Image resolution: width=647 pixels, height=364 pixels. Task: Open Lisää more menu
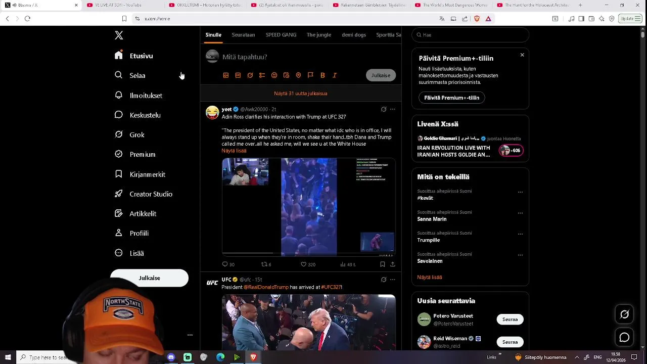pos(129,253)
